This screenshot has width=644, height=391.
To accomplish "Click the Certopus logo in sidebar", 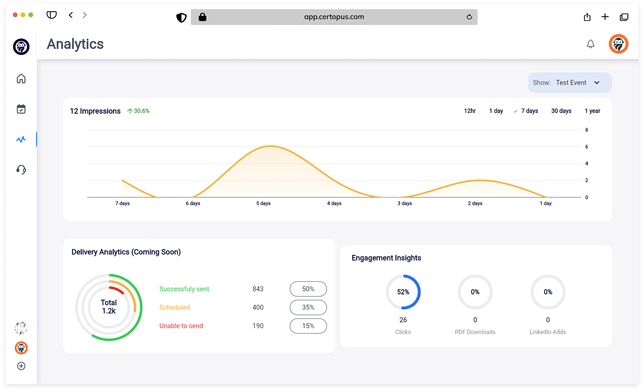I will click(21, 46).
